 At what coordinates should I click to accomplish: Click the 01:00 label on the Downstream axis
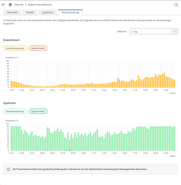coord(22,90)
